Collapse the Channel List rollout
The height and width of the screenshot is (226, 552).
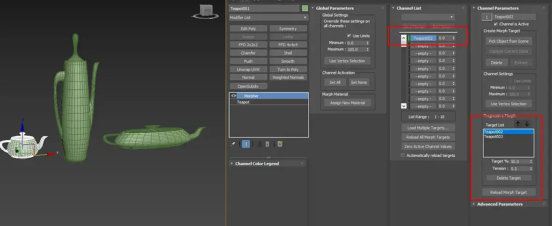[x=393, y=8]
